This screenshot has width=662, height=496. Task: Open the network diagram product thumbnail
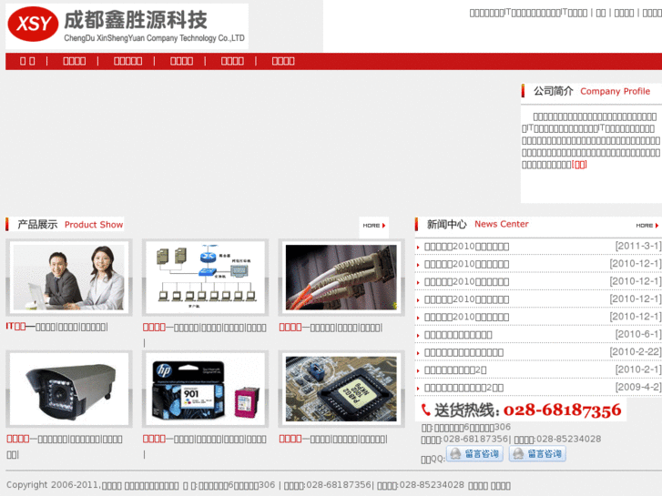(205, 278)
